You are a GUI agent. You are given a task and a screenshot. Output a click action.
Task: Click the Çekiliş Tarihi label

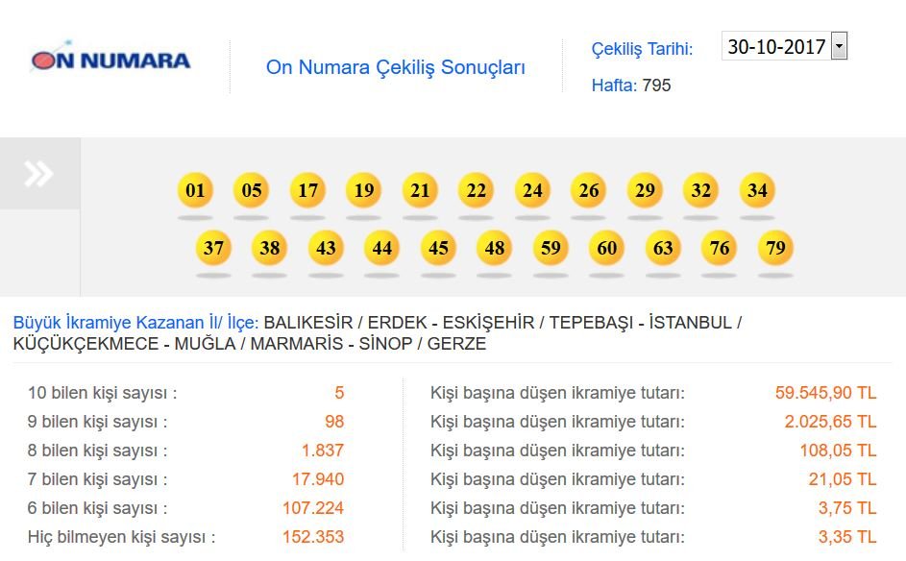(x=642, y=48)
